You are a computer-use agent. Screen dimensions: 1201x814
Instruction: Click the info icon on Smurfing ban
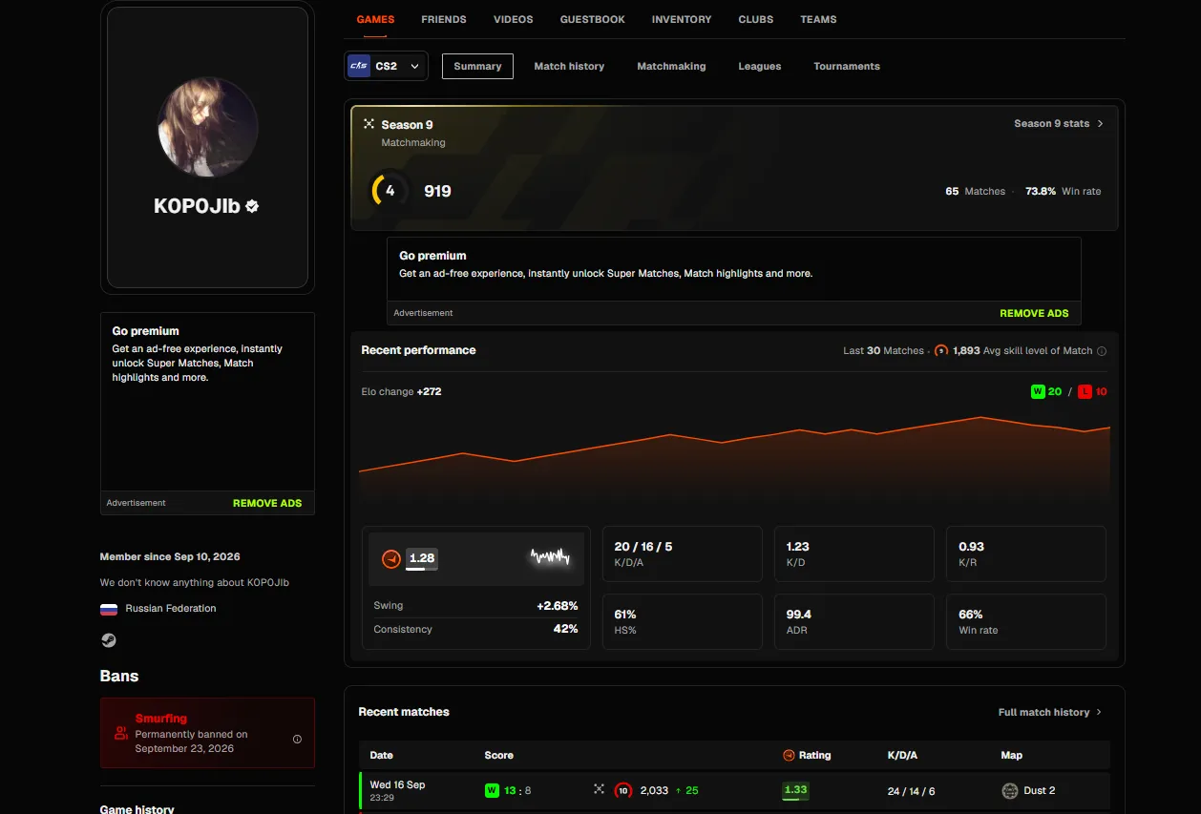(297, 740)
